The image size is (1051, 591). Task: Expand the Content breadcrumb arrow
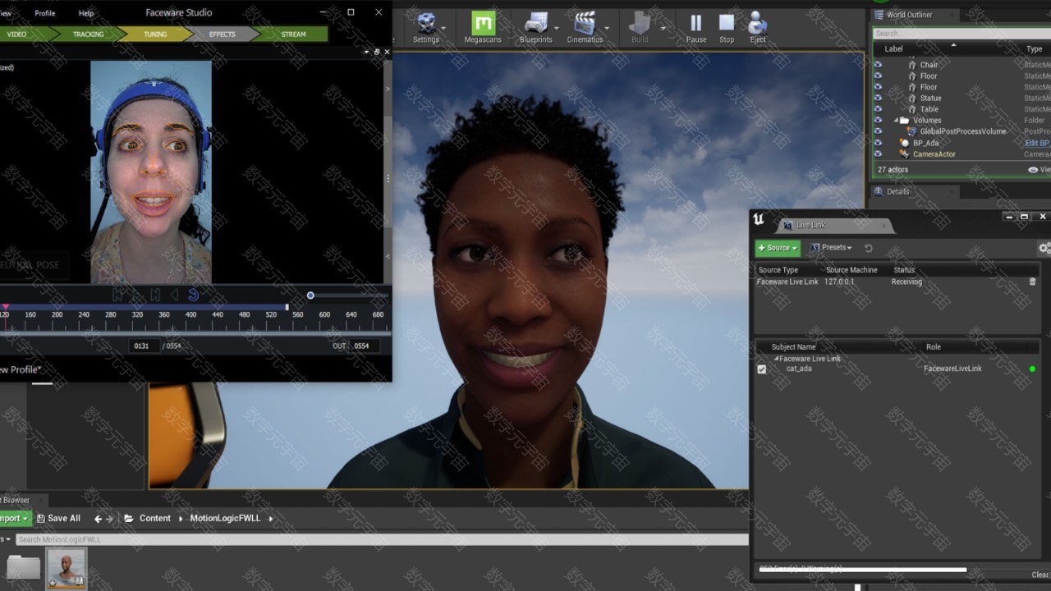tap(181, 518)
